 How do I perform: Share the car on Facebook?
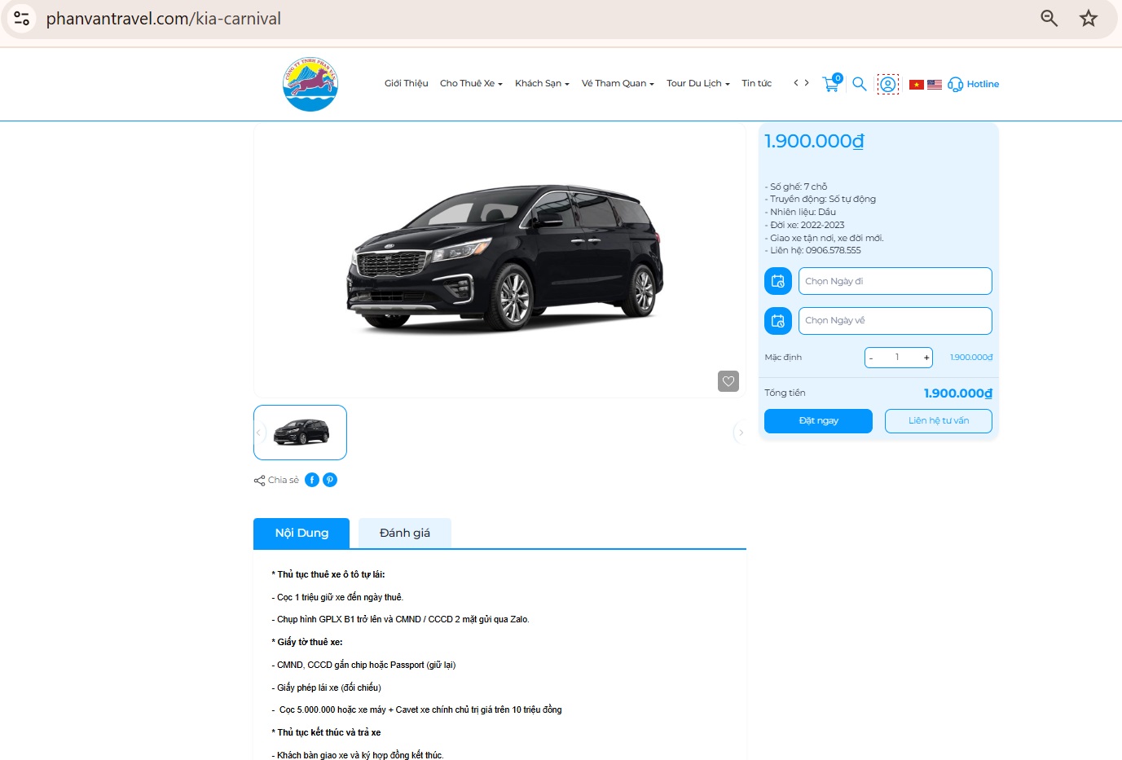311,480
